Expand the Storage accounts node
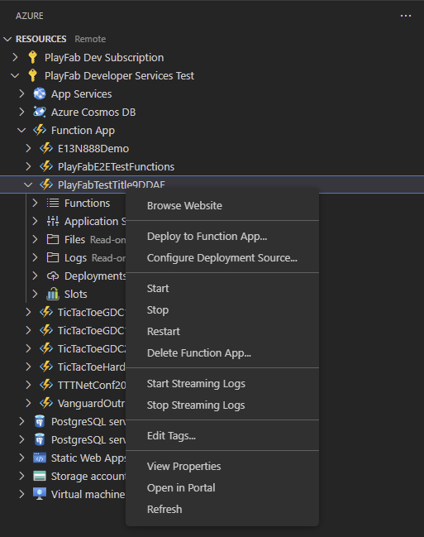The image size is (424, 537). (x=21, y=476)
